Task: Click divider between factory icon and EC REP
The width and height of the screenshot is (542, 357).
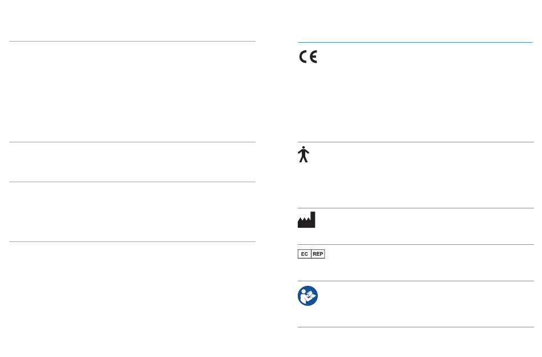Action: click(x=416, y=245)
